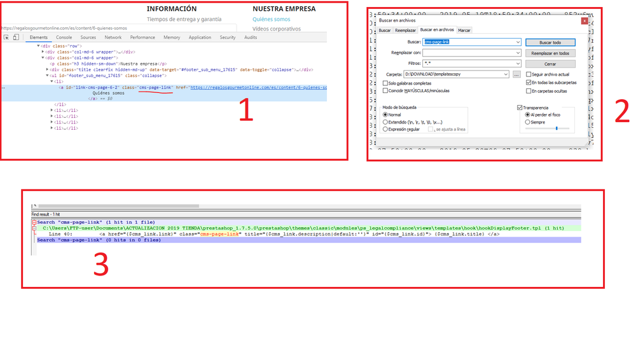Open the Memory tab in DevTools
Viewport: 636px width, 348px height.
pos(172,38)
